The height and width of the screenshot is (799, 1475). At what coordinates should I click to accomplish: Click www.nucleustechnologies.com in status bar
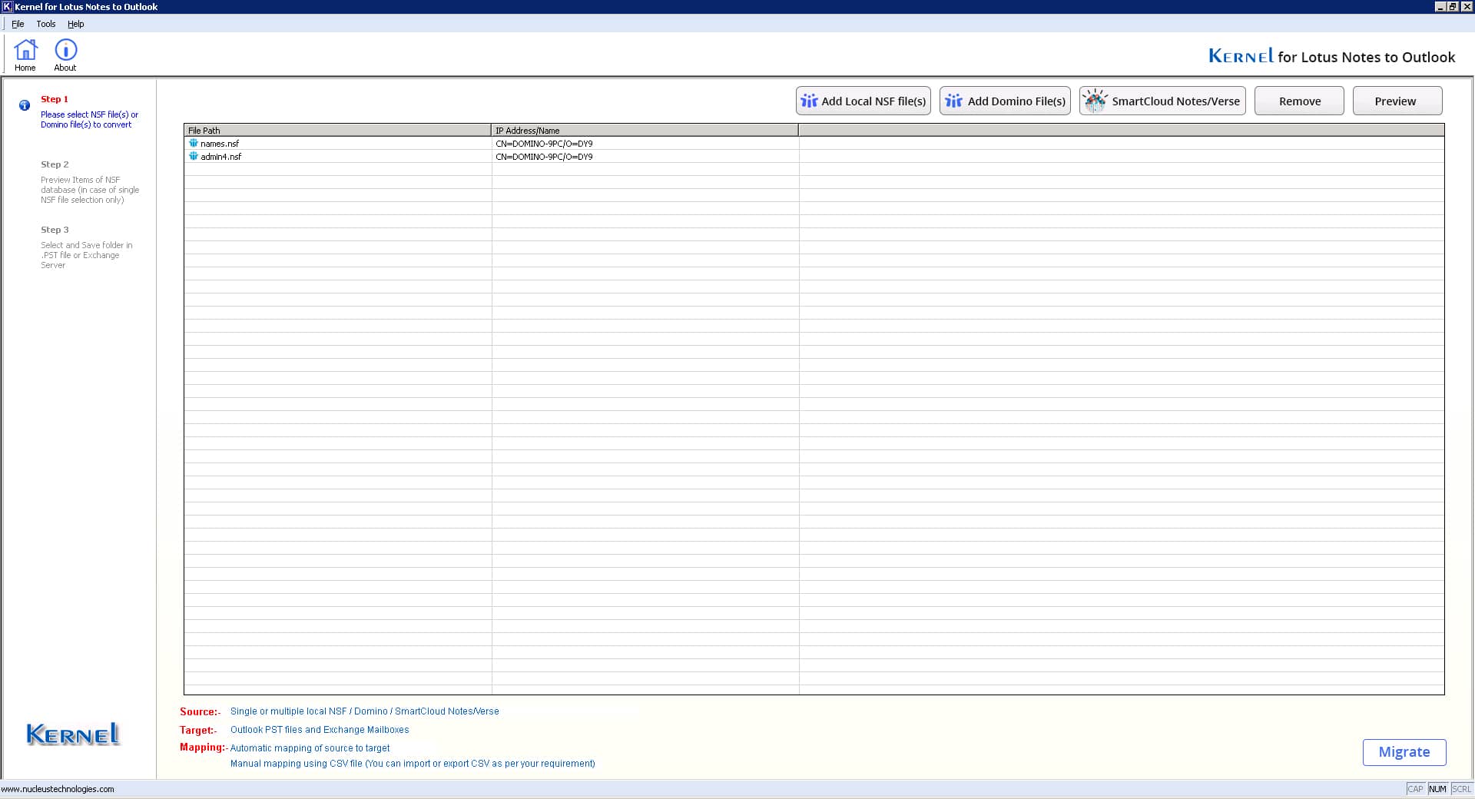coord(58,789)
